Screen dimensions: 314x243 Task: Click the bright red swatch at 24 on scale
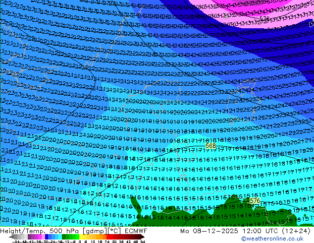tap(108, 237)
